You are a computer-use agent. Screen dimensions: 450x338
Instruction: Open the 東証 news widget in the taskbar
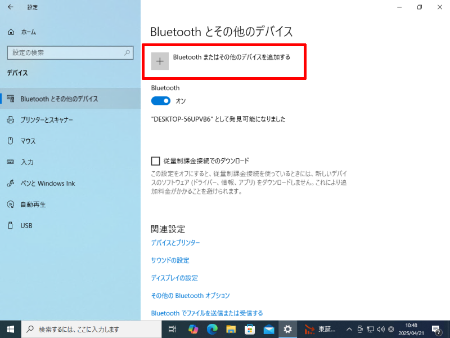coord(320,330)
